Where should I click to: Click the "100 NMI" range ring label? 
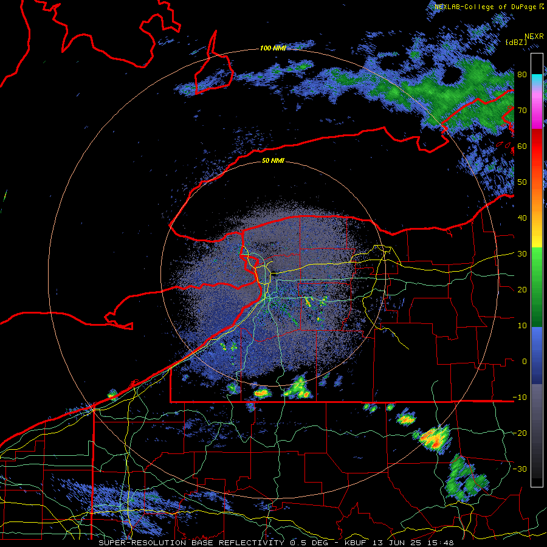coord(273,48)
